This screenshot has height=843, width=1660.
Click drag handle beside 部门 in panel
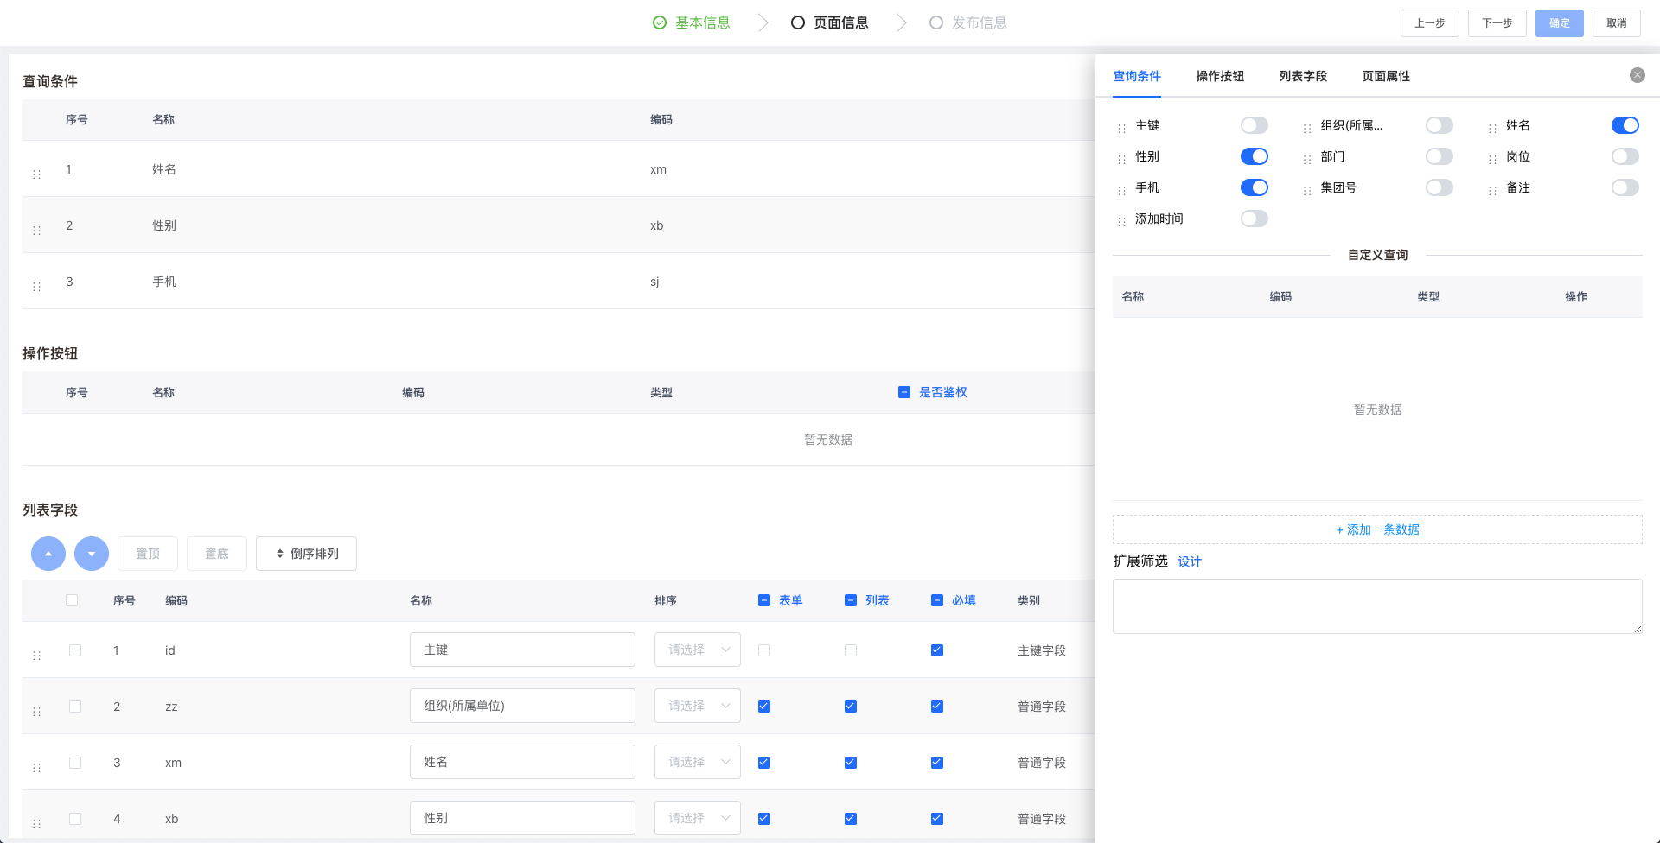pos(1307,160)
